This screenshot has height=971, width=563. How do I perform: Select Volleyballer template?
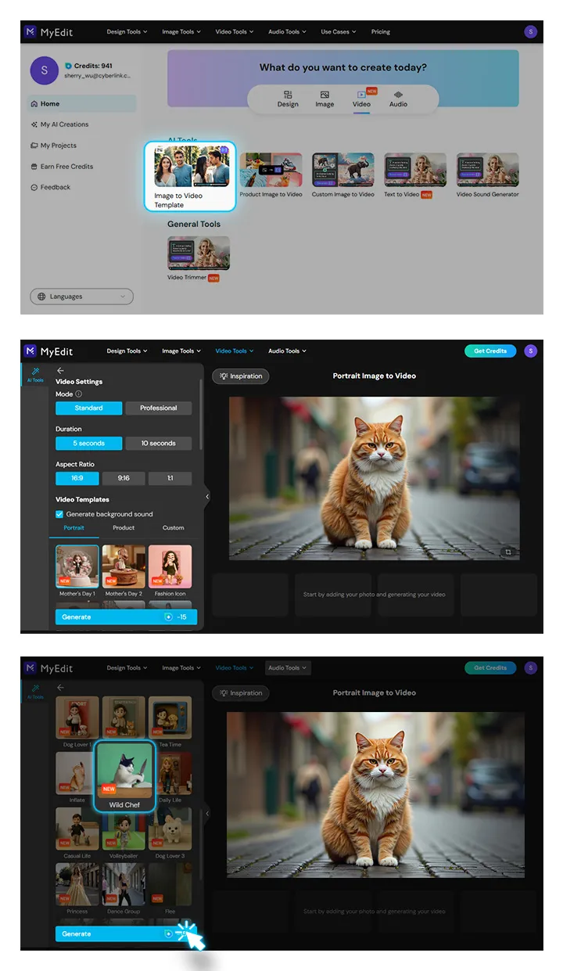(124, 833)
